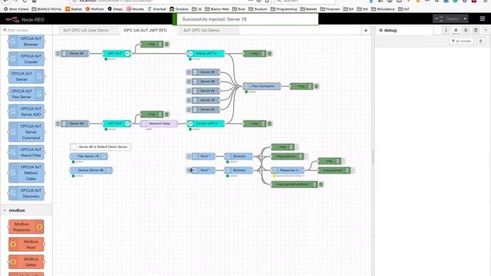
Task: Open the Deploy options dropdown arrow
Action: tap(465, 19)
